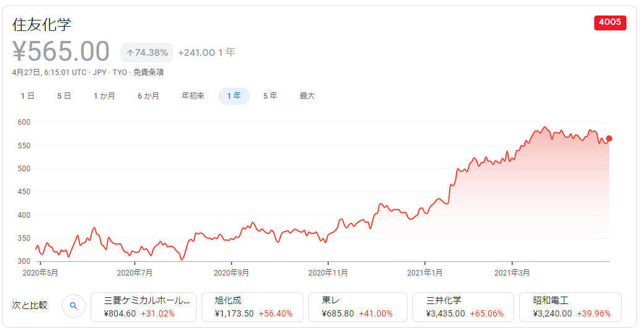Screen dimensions: 642x332
Task: Click the ↑74.38% change badge
Action: (x=146, y=53)
